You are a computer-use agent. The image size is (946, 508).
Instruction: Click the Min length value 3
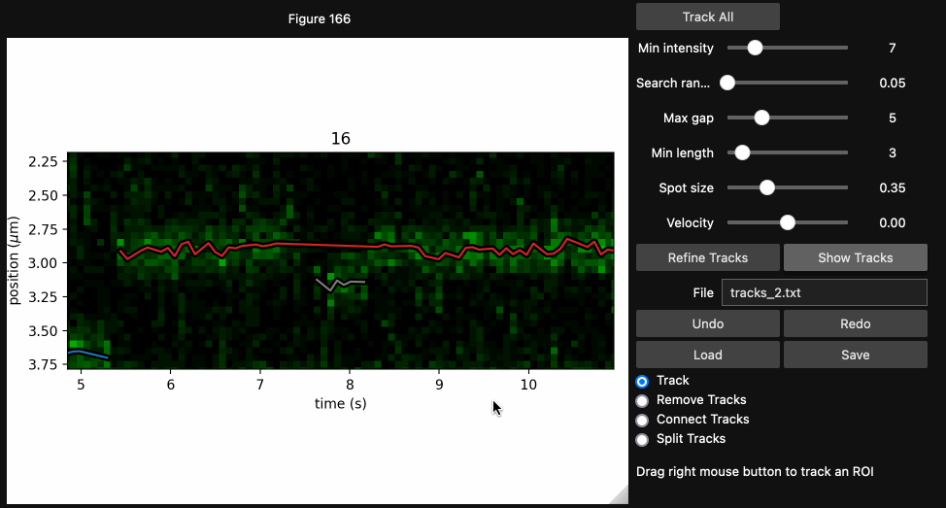893,153
